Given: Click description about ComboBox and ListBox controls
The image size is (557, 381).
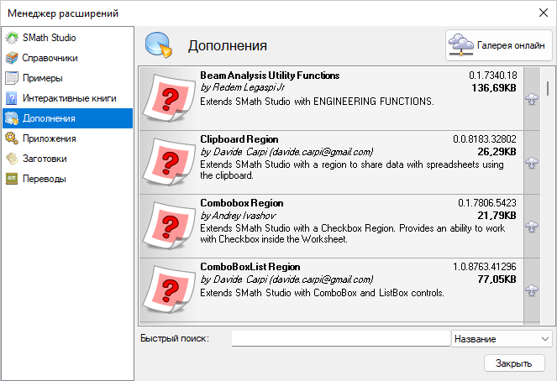Looking at the screenshot, I should pyautogui.click(x=322, y=293).
